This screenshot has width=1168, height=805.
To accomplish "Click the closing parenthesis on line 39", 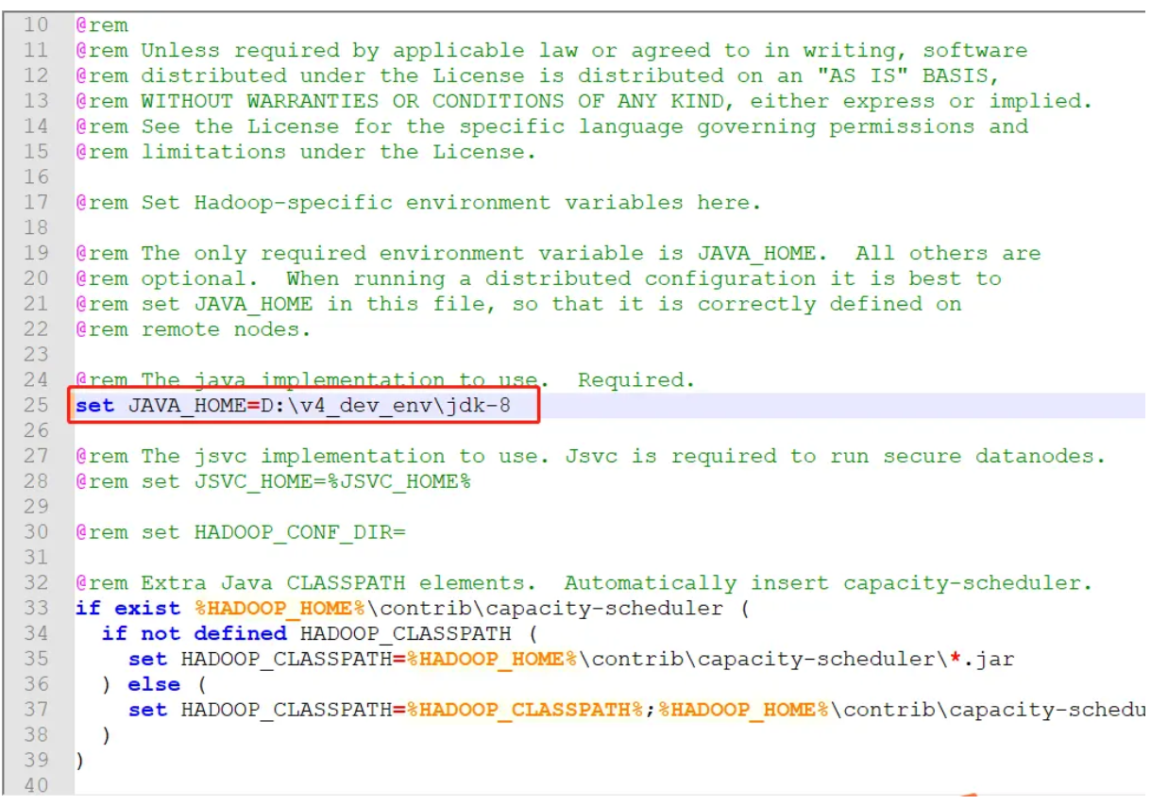I will coord(78,760).
